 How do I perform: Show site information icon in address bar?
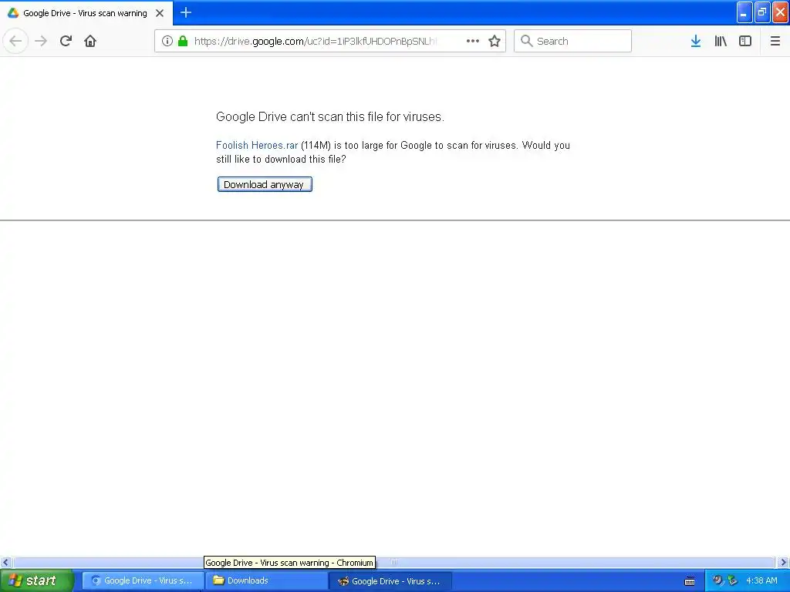[167, 41]
